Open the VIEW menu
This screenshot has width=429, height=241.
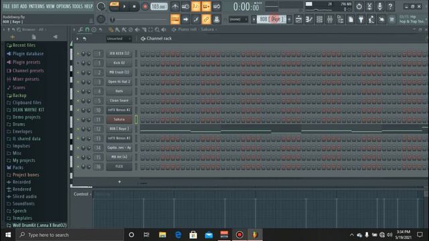point(50,6)
